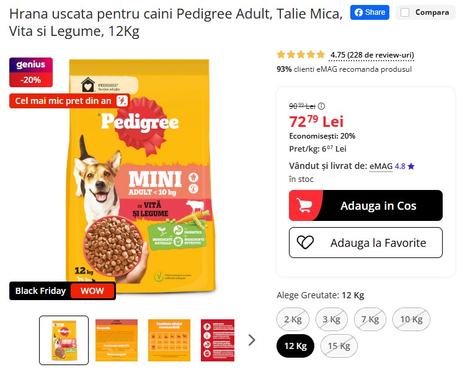Click Adauga in Cos button

tap(366, 205)
